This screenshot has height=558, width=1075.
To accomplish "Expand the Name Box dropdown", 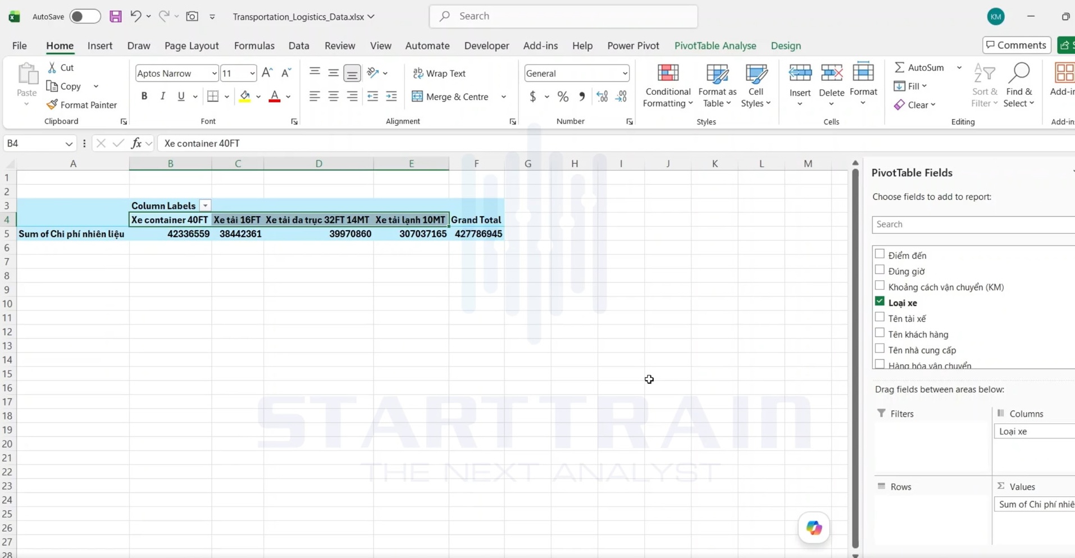I will point(69,144).
